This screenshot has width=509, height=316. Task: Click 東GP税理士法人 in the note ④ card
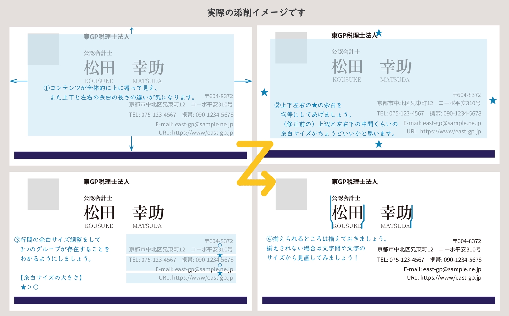[x=355, y=182]
